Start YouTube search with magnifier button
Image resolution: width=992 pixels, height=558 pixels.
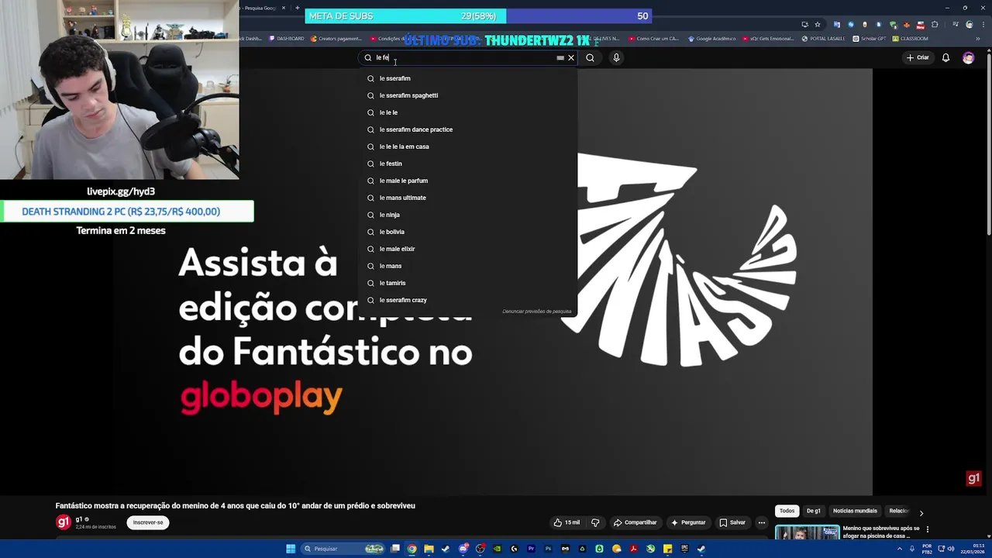(591, 57)
